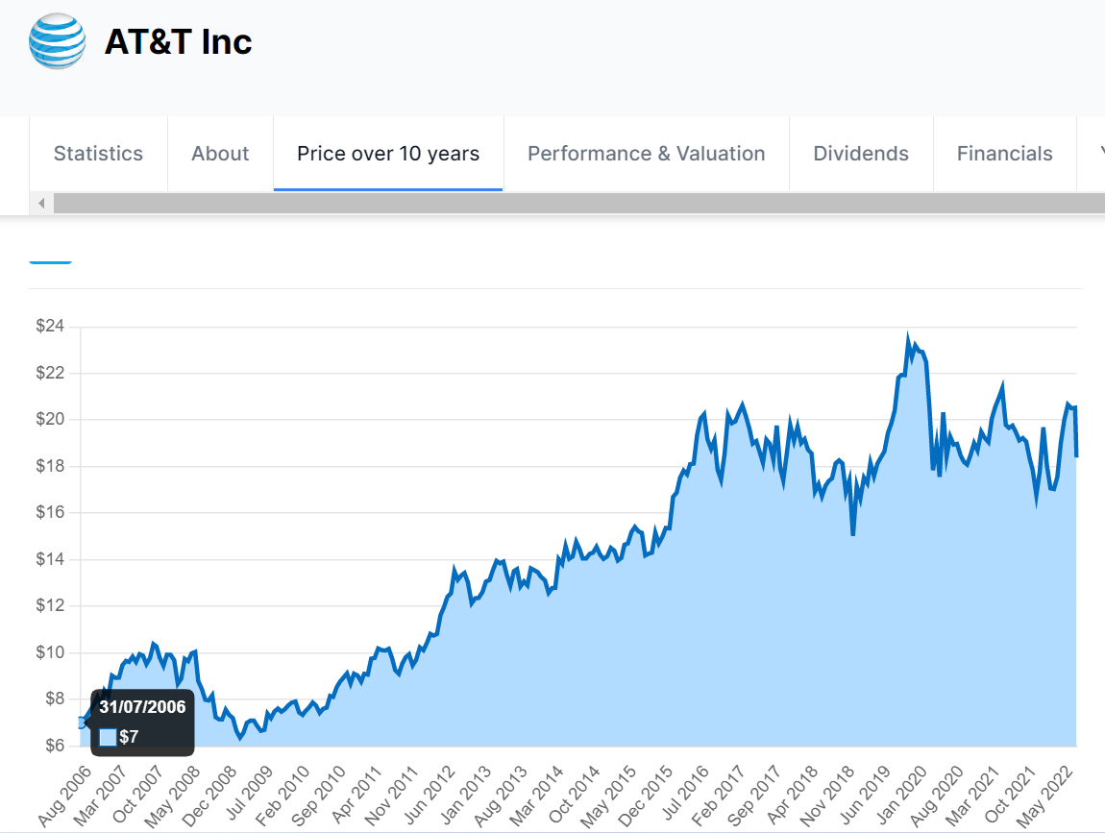Open Performance & Valuation tab

click(x=647, y=154)
